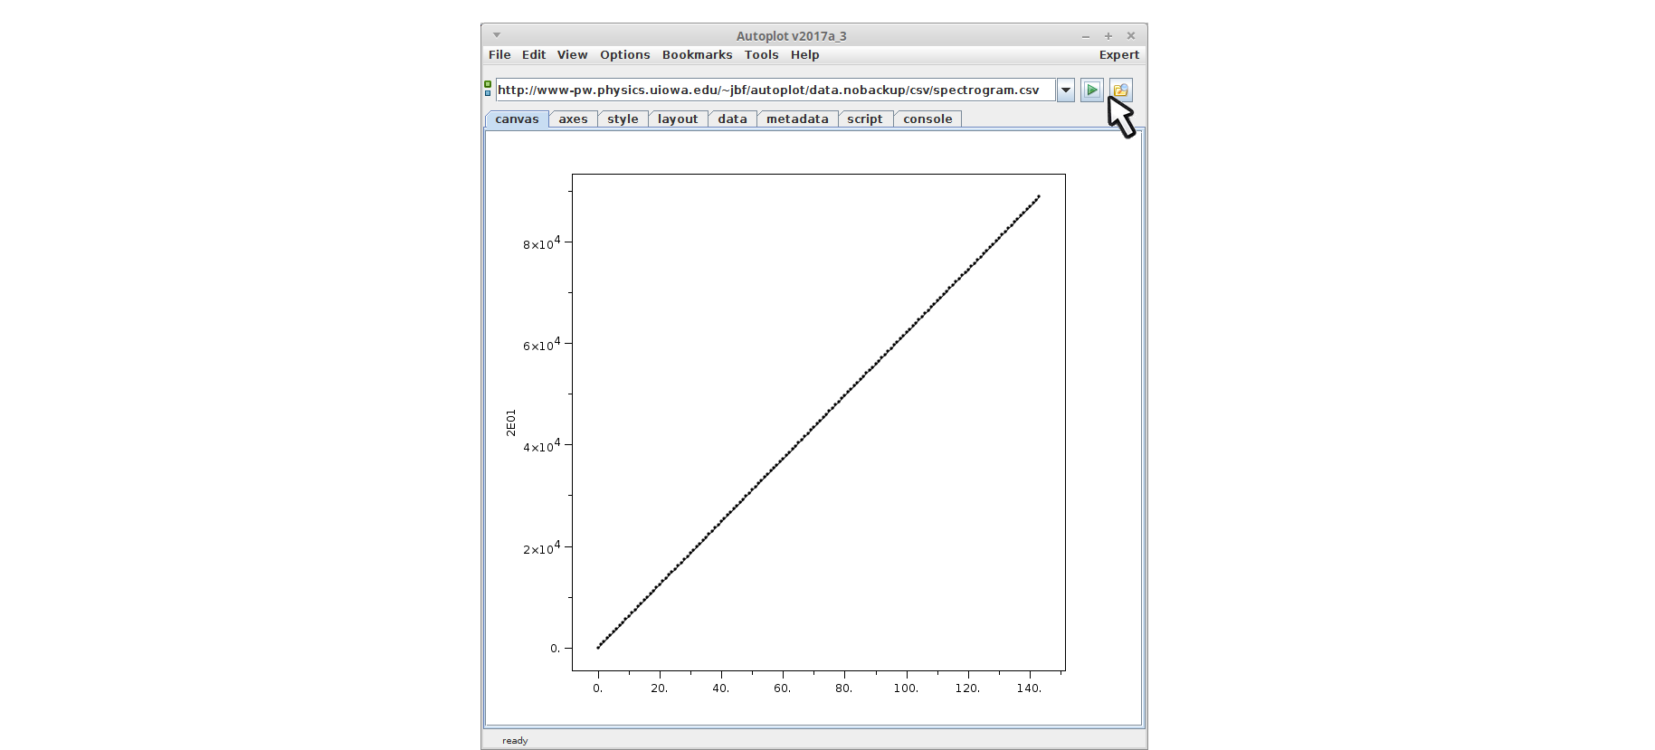Click the data source status icon

coord(488,89)
